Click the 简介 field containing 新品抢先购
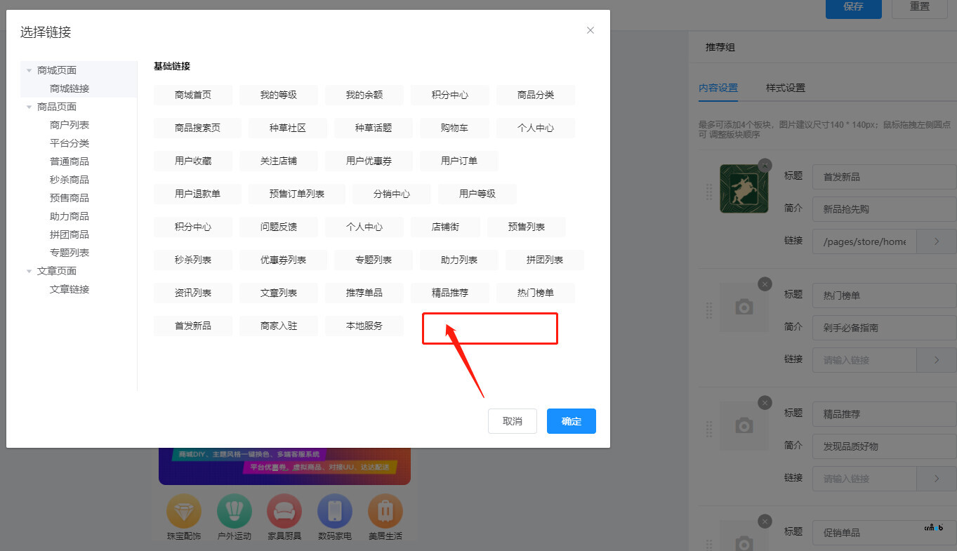 click(x=885, y=209)
